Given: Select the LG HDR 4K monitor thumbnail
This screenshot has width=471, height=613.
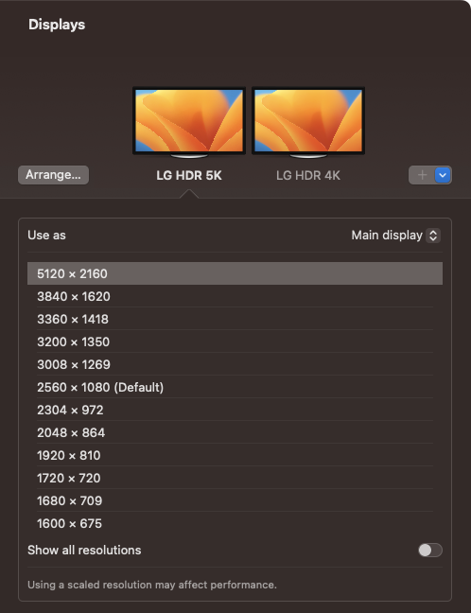Looking at the screenshot, I should [x=308, y=122].
